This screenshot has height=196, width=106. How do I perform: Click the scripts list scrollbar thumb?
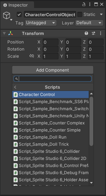pos(92,121)
